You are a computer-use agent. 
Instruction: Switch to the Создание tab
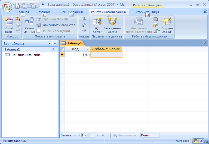(x=44, y=12)
